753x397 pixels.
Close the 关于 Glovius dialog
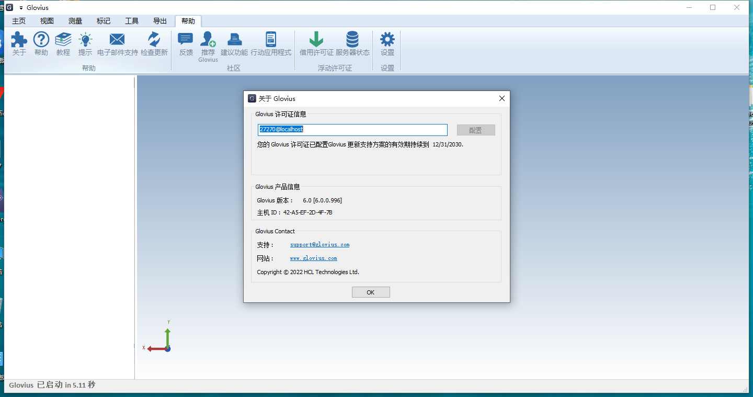(501, 98)
